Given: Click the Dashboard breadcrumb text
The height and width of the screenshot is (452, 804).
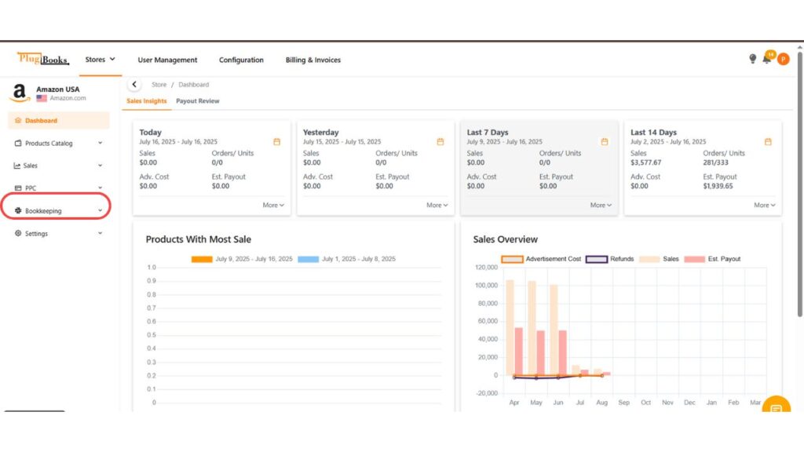Looking at the screenshot, I should click(x=193, y=85).
